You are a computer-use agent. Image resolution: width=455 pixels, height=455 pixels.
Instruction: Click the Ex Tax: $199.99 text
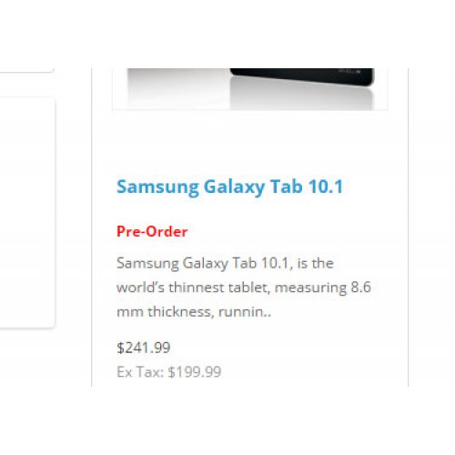tap(169, 372)
